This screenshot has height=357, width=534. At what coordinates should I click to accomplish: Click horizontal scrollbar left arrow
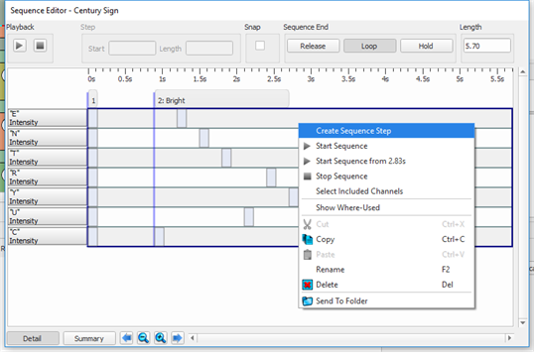pyautogui.click(x=193, y=338)
